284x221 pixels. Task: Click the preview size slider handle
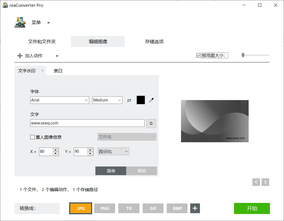point(243,55)
